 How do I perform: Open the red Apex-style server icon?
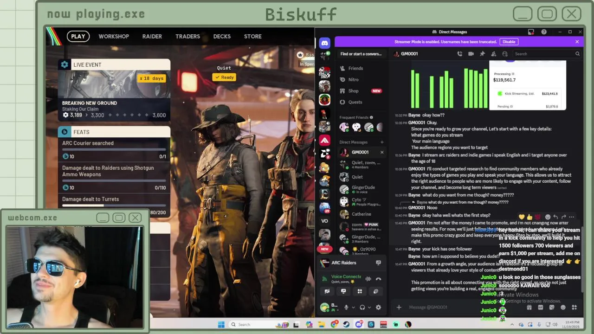tap(325, 140)
